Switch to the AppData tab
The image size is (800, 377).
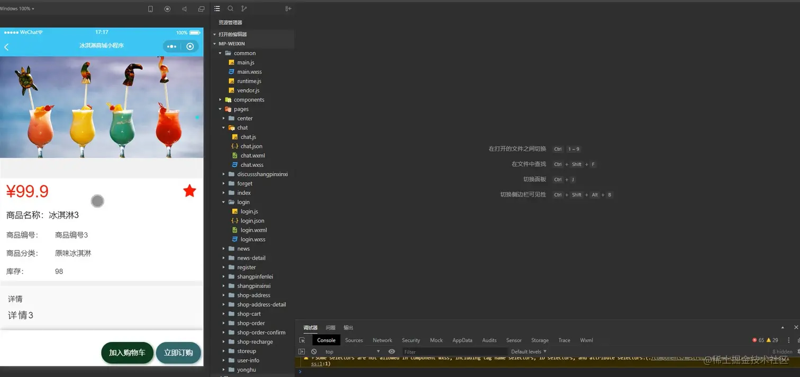462,340
